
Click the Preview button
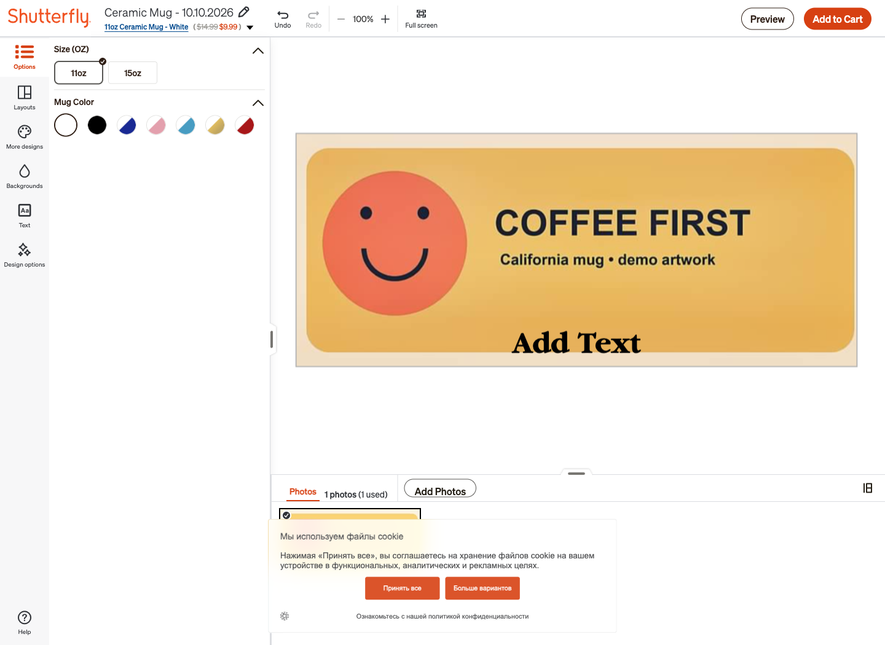[768, 19]
